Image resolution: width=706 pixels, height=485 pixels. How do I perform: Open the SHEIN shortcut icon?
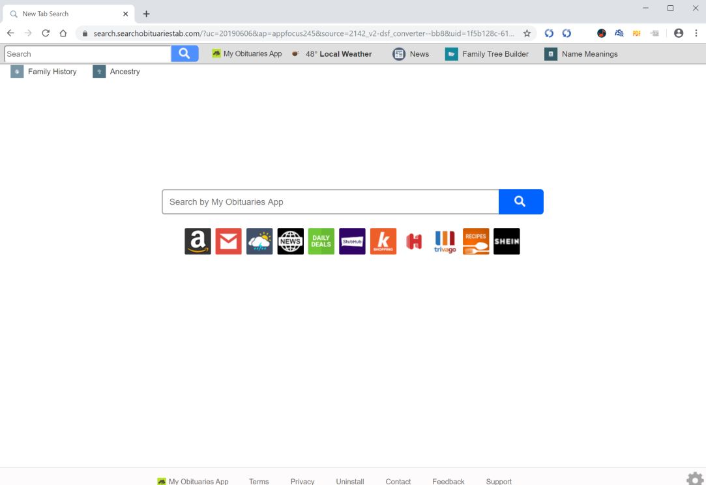(x=507, y=241)
